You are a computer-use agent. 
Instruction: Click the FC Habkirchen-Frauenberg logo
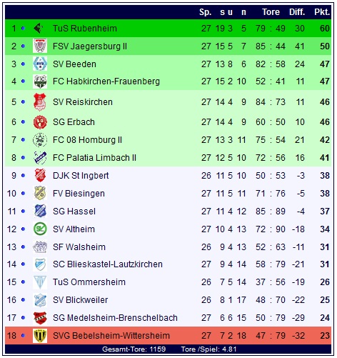[40, 81]
